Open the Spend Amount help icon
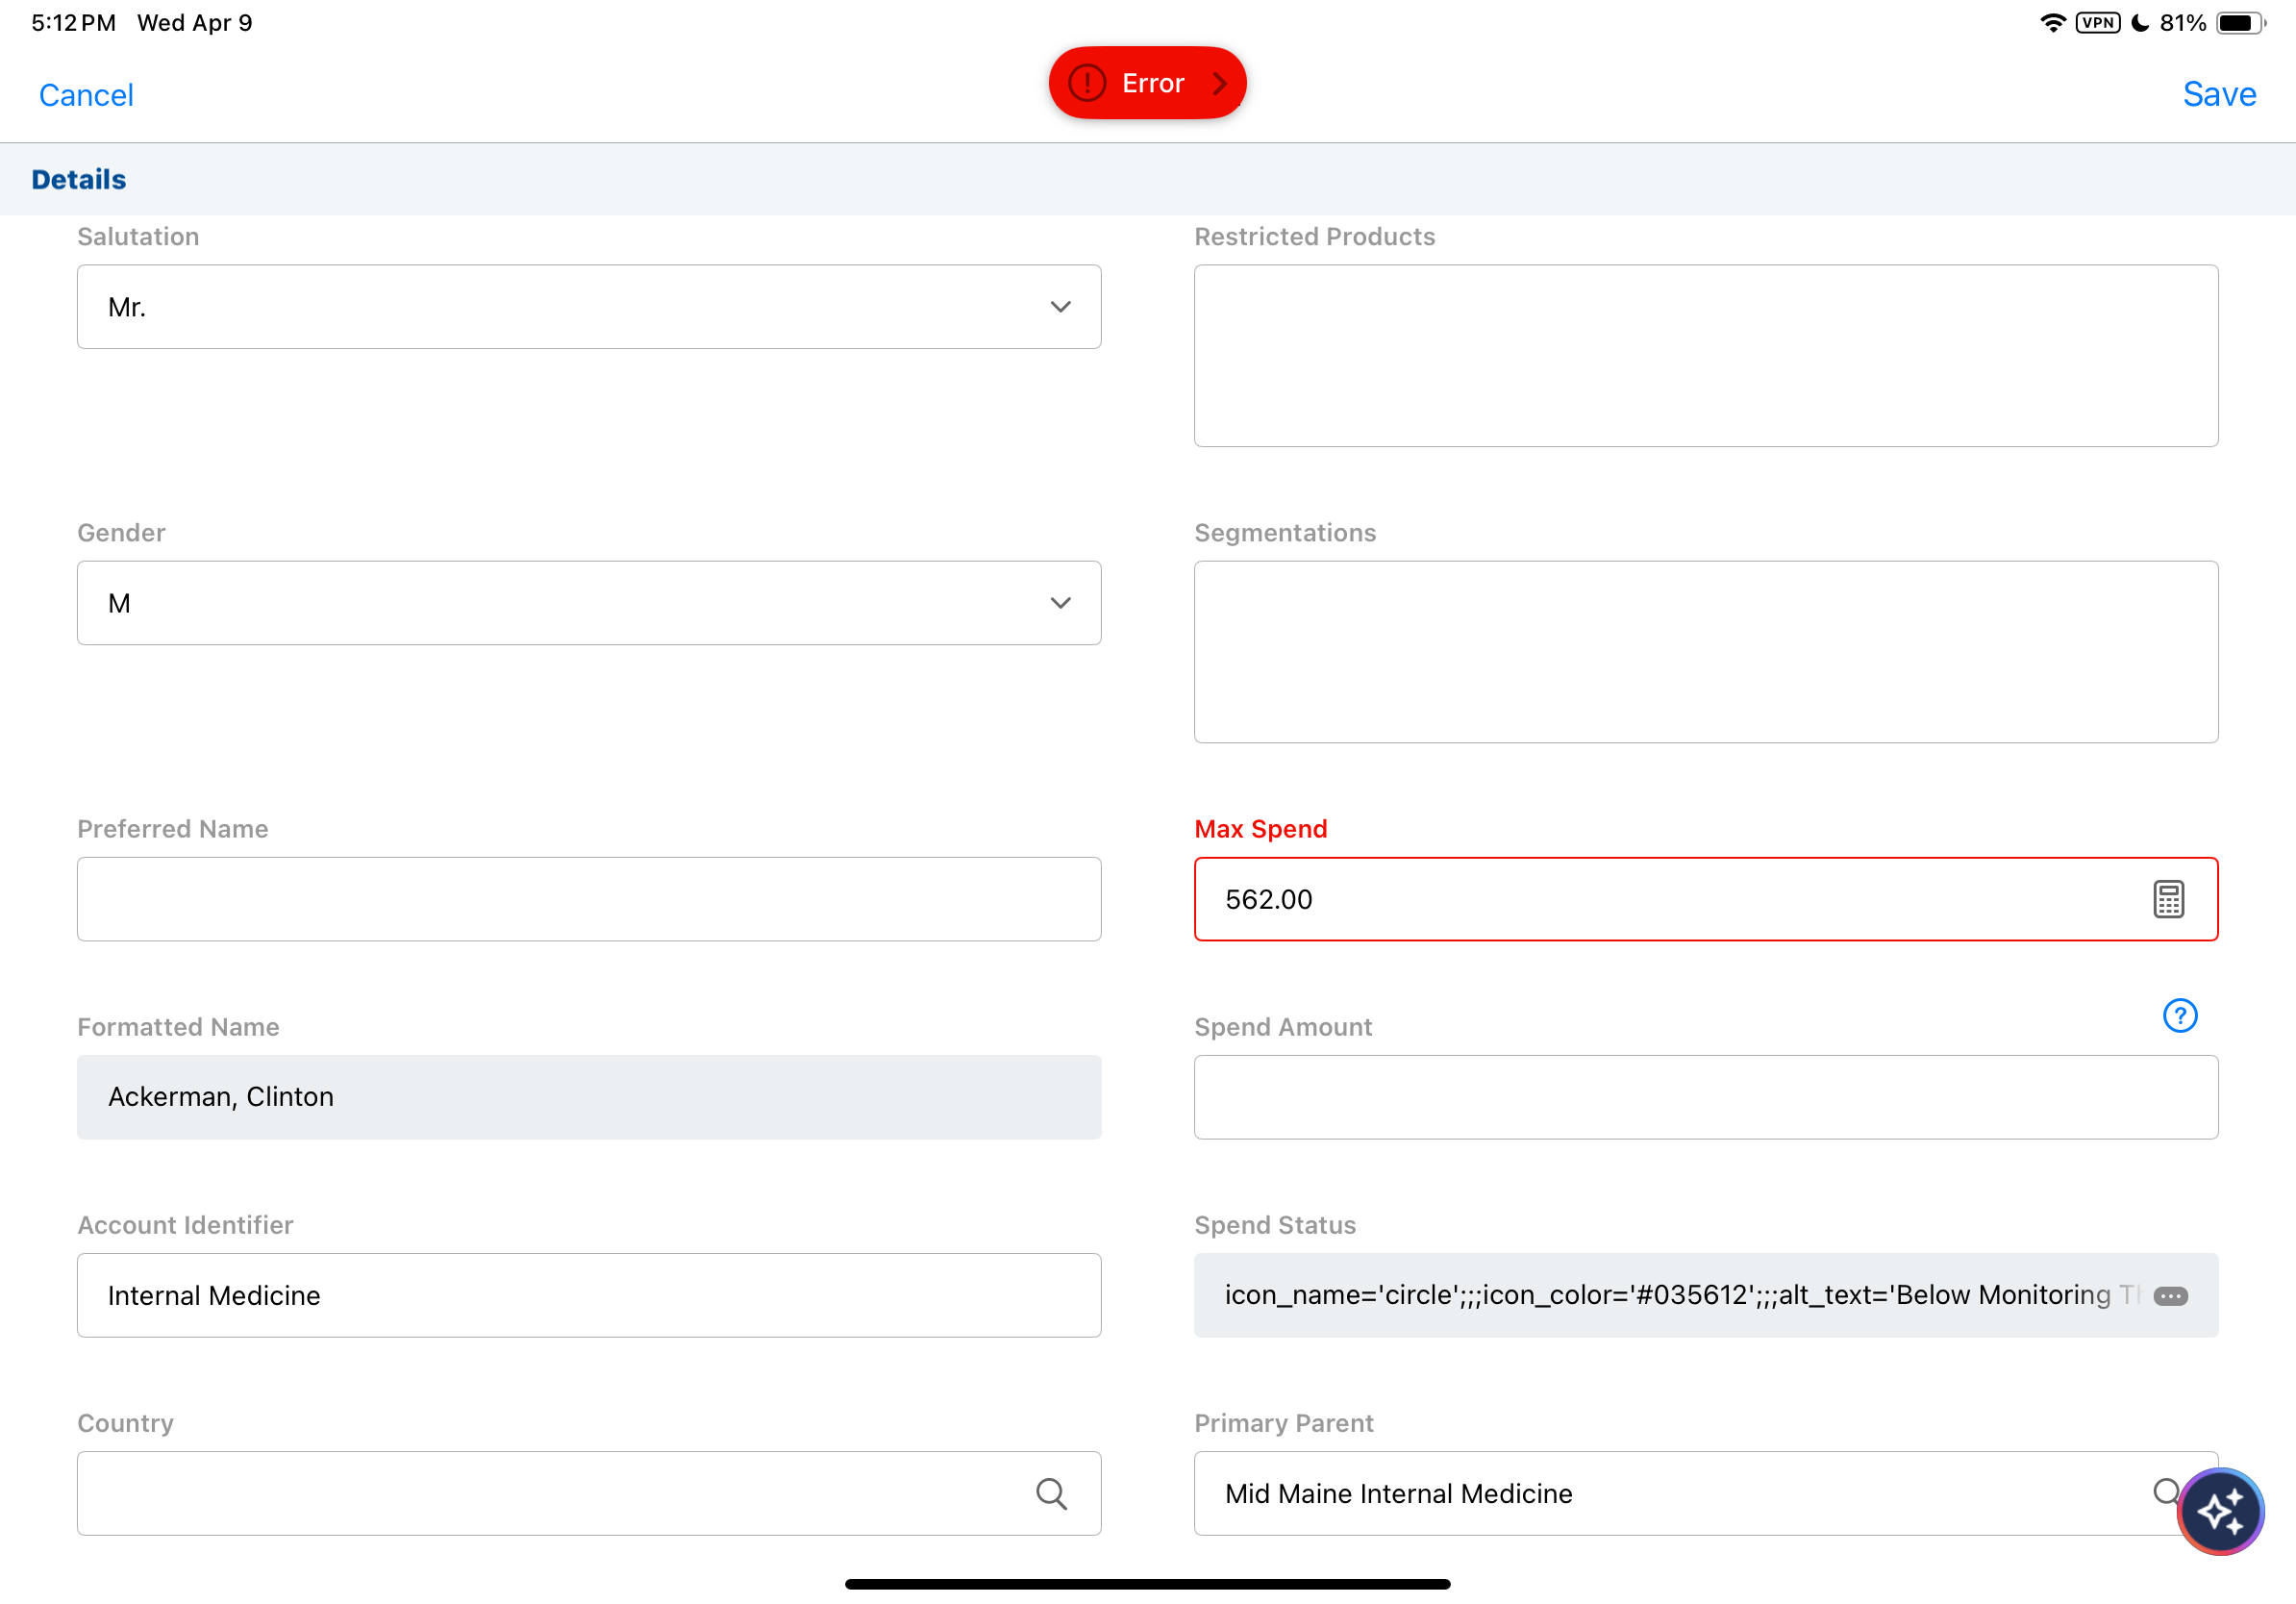This screenshot has height=1604, width=2296. click(x=2179, y=1015)
